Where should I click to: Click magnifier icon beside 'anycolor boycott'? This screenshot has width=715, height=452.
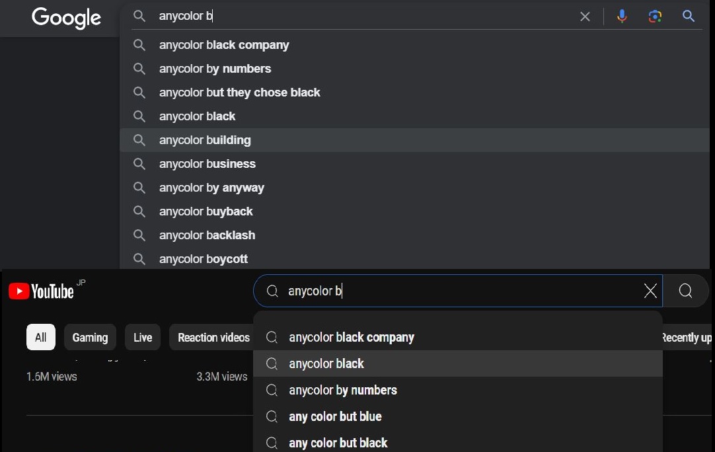pos(139,259)
